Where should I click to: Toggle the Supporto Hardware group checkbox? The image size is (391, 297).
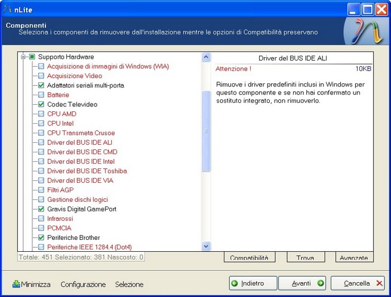pyautogui.click(x=32, y=57)
